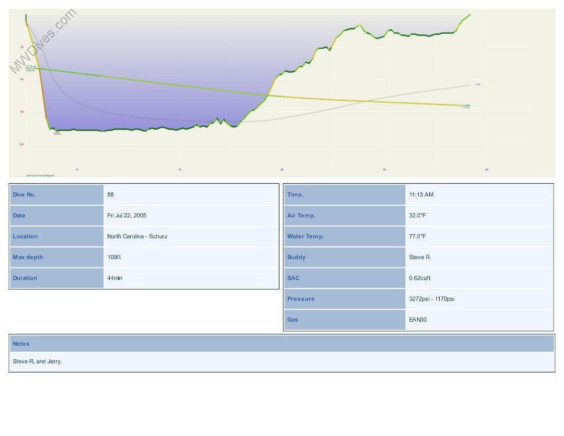Click the '45' minute time axis tick

[x=487, y=170]
